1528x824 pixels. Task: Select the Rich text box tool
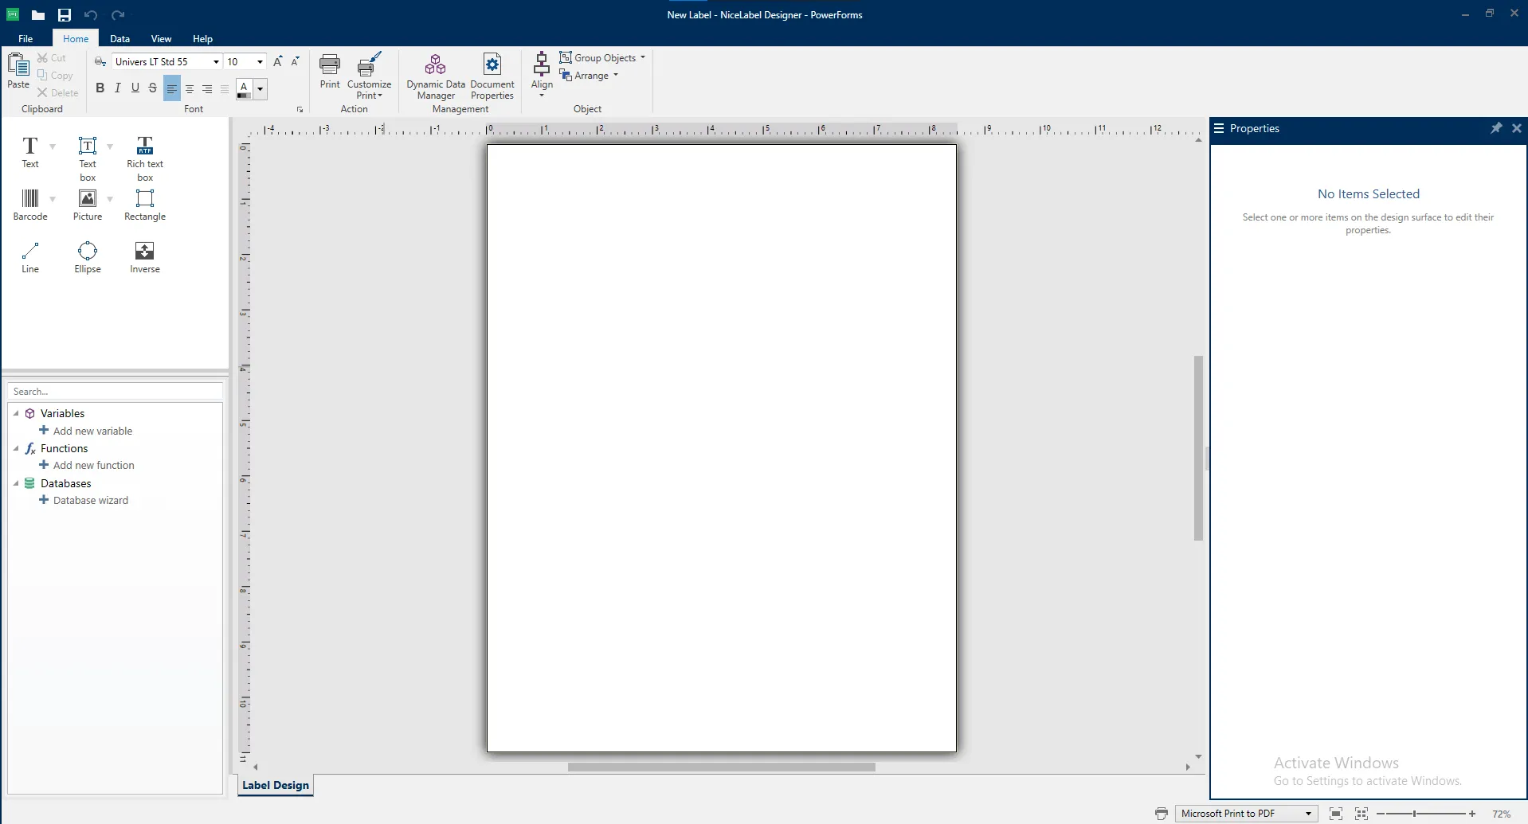click(x=144, y=158)
